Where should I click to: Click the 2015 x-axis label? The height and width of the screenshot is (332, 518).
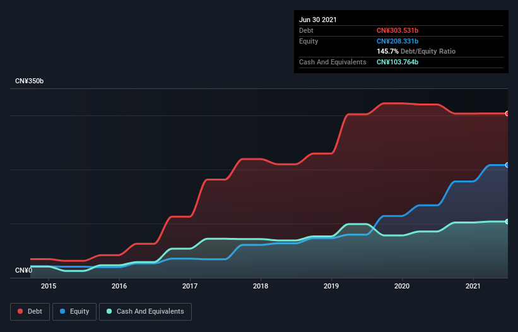point(49,286)
